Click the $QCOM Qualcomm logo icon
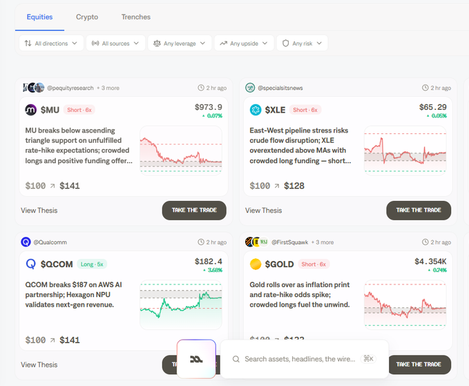The height and width of the screenshot is (386, 469). coord(30,264)
